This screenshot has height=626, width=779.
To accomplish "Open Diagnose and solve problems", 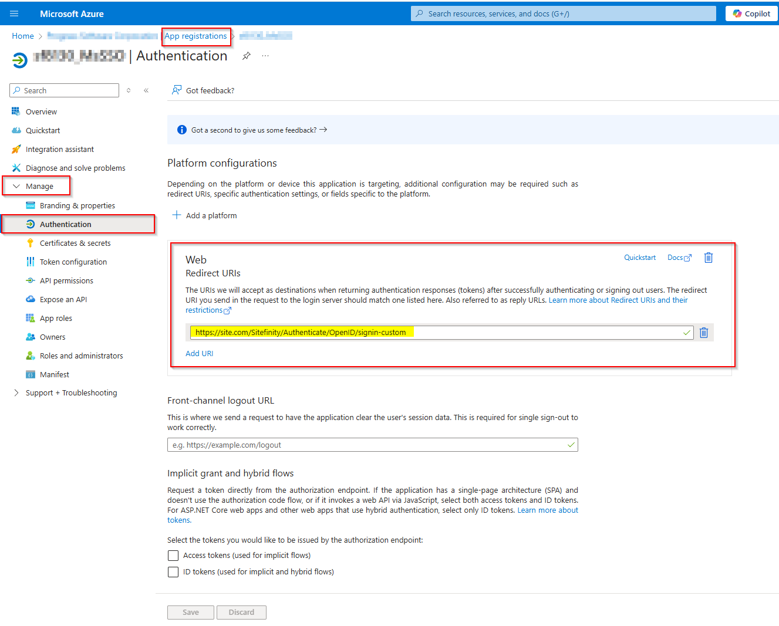I will (76, 168).
